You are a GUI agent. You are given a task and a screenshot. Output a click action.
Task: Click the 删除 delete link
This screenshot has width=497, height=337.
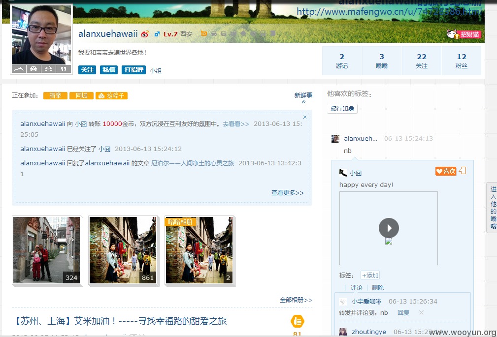(377, 288)
